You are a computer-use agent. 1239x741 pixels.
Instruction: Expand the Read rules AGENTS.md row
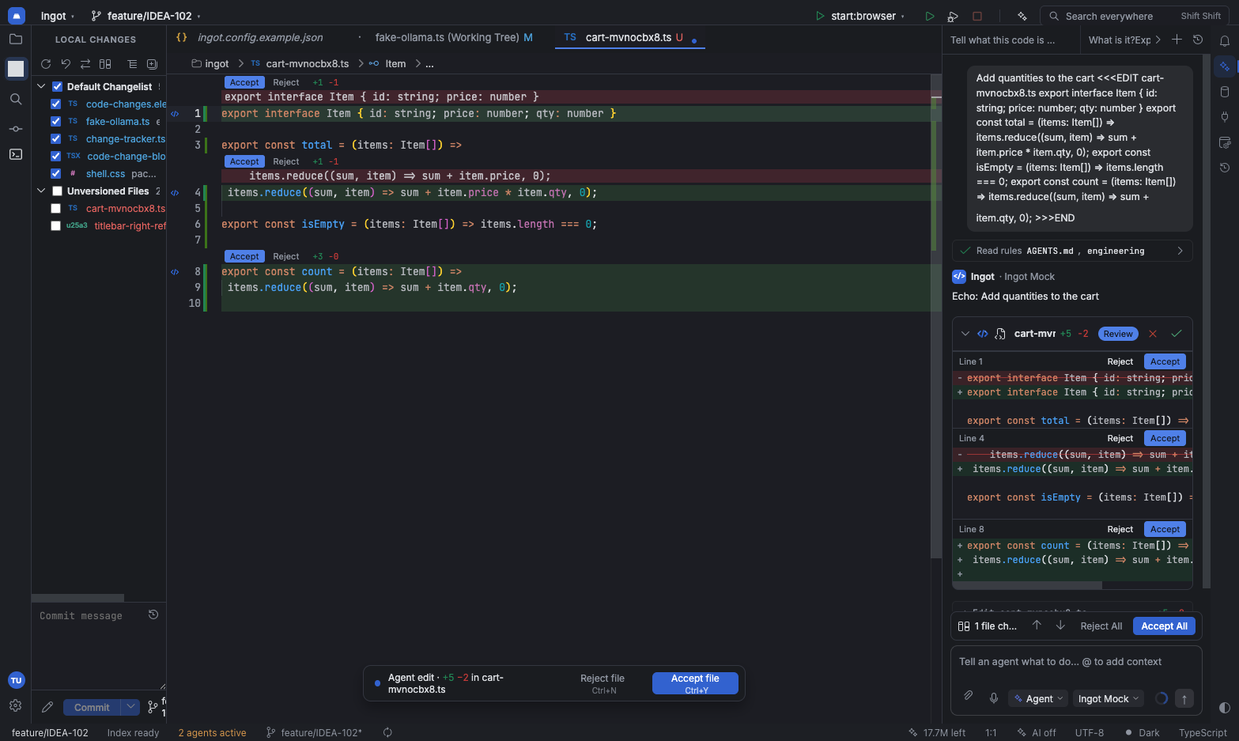[x=1072, y=251]
